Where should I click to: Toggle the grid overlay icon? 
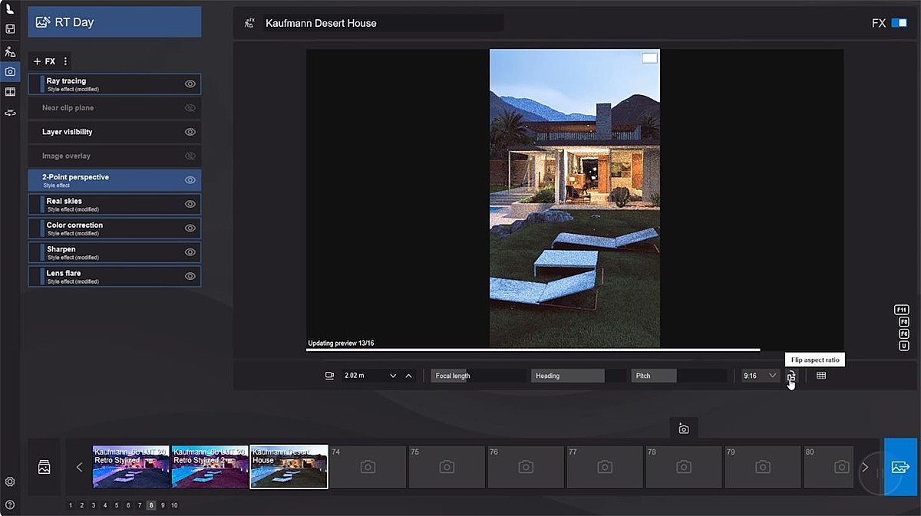click(820, 376)
